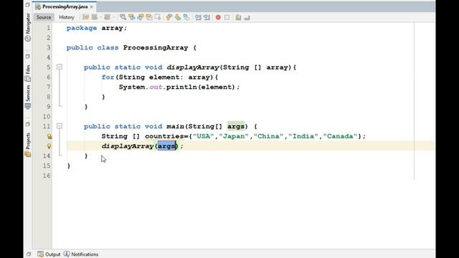Click println in line 7
459x258 pixels.
181,87
